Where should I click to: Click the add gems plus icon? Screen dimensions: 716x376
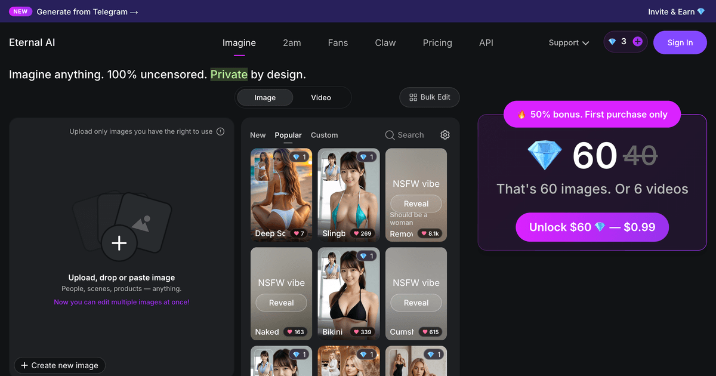637,42
